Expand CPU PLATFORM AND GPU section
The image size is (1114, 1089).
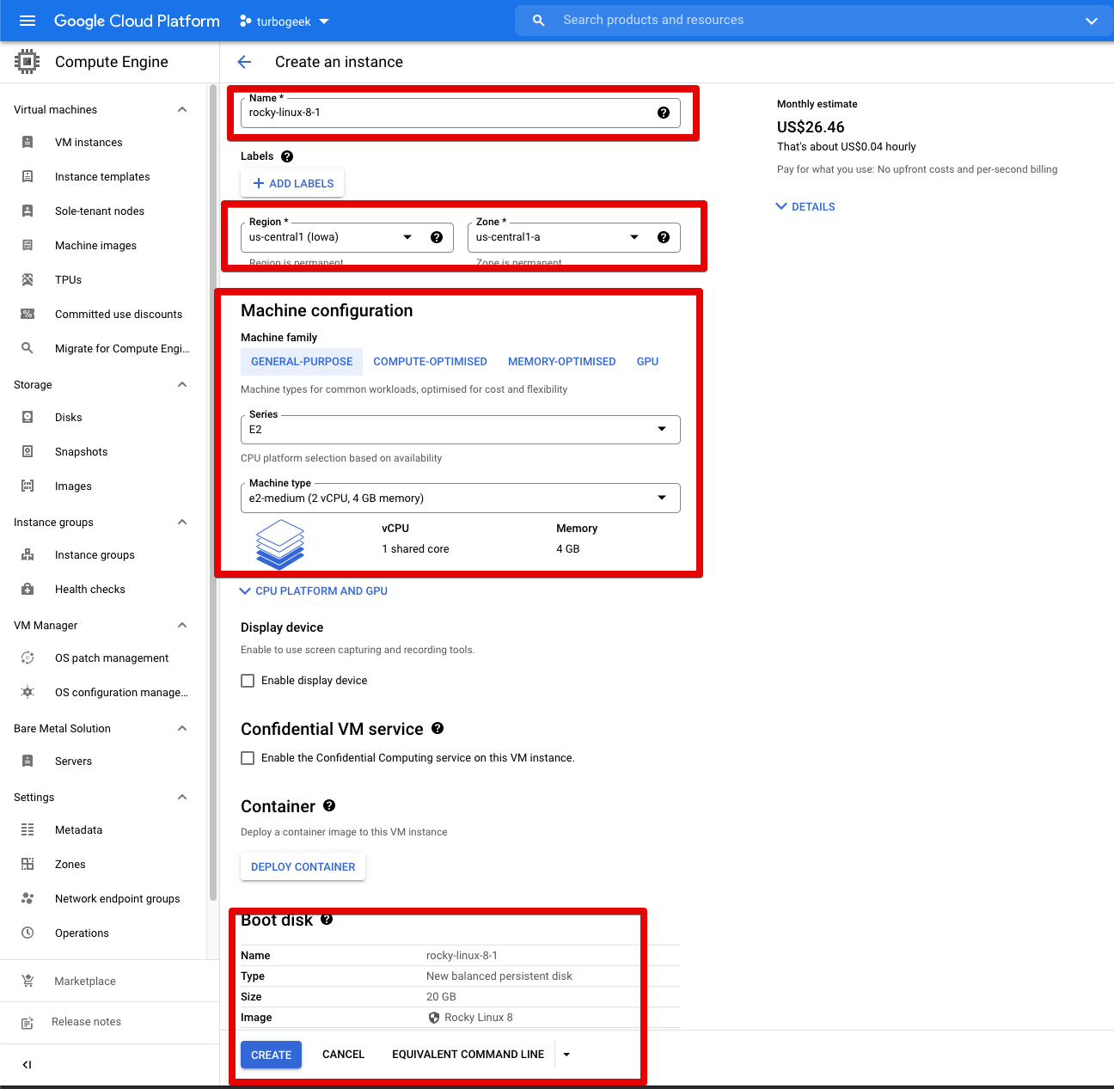click(x=314, y=591)
